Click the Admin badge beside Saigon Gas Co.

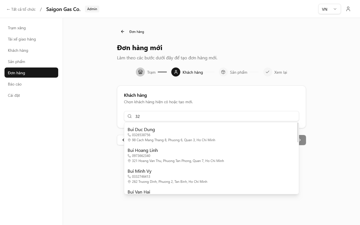[x=92, y=9]
